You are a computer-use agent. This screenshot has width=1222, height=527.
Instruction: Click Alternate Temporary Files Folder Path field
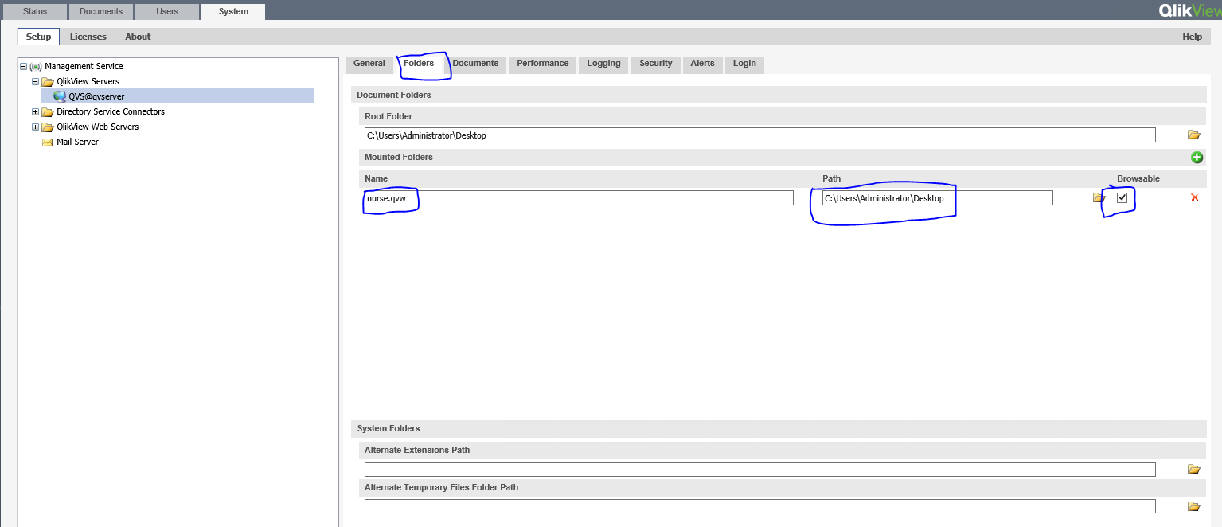759,506
